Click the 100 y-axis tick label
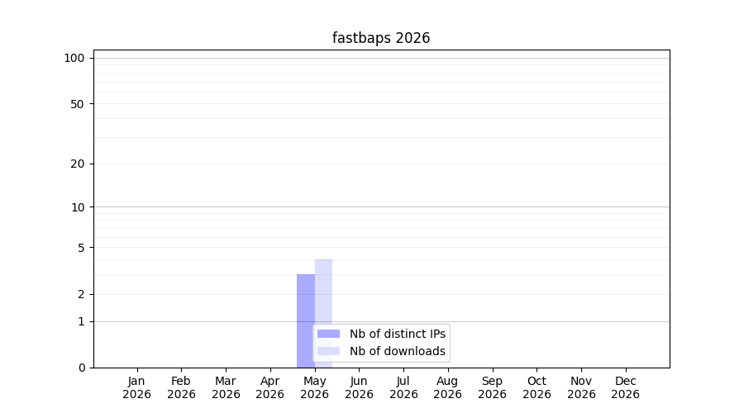This screenshot has width=744, height=413. 74,59
